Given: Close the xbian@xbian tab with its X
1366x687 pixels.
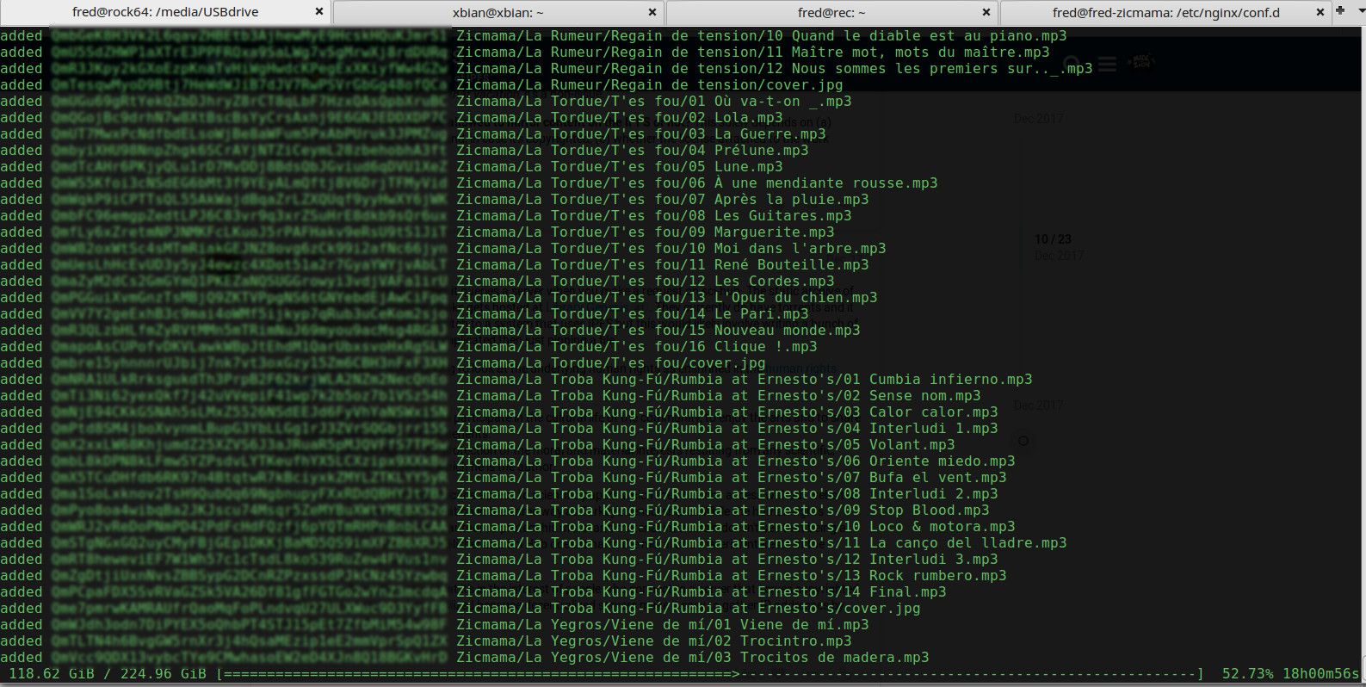Looking at the screenshot, I should [x=652, y=12].
